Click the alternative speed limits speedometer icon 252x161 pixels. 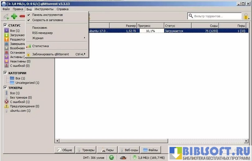point(123,158)
